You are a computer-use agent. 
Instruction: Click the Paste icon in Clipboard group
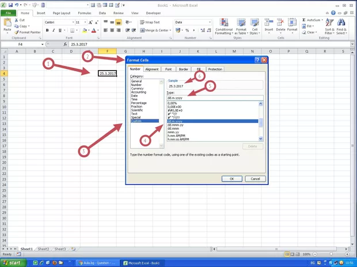(x=7, y=24)
